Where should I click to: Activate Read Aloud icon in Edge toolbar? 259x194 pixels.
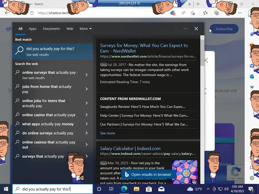(183, 13)
